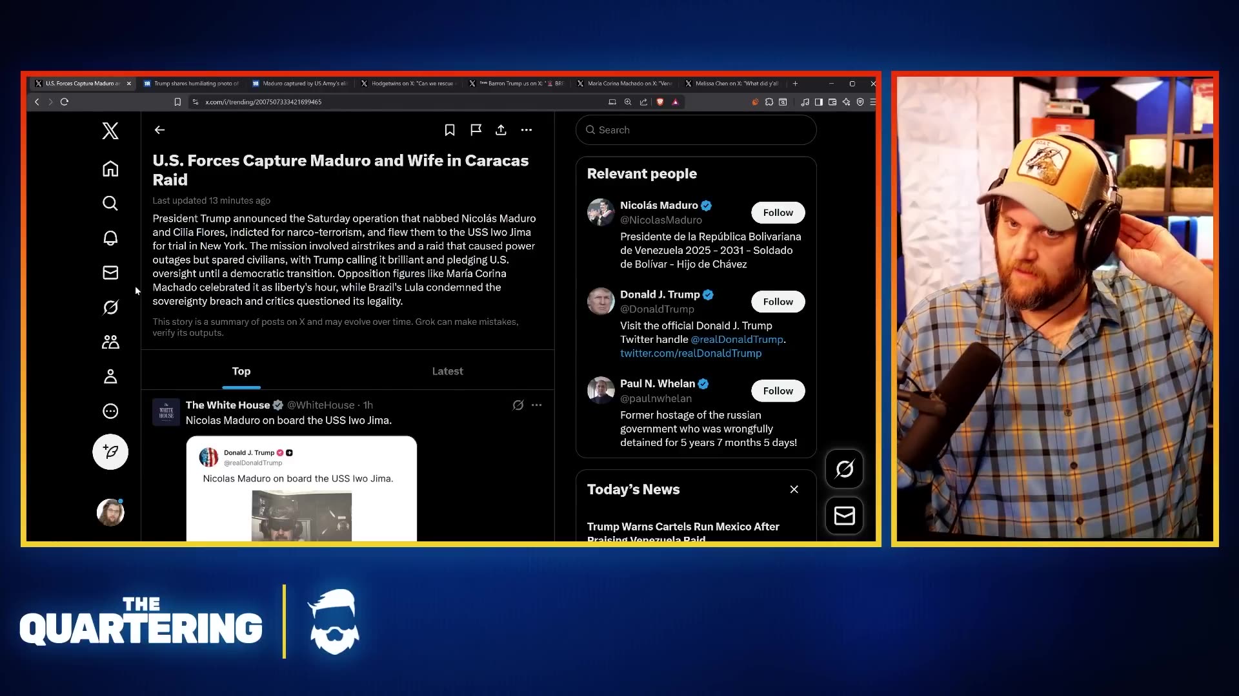The image size is (1239, 696).
Task: Open the Explore search icon in sidebar
Action: [110, 204]
